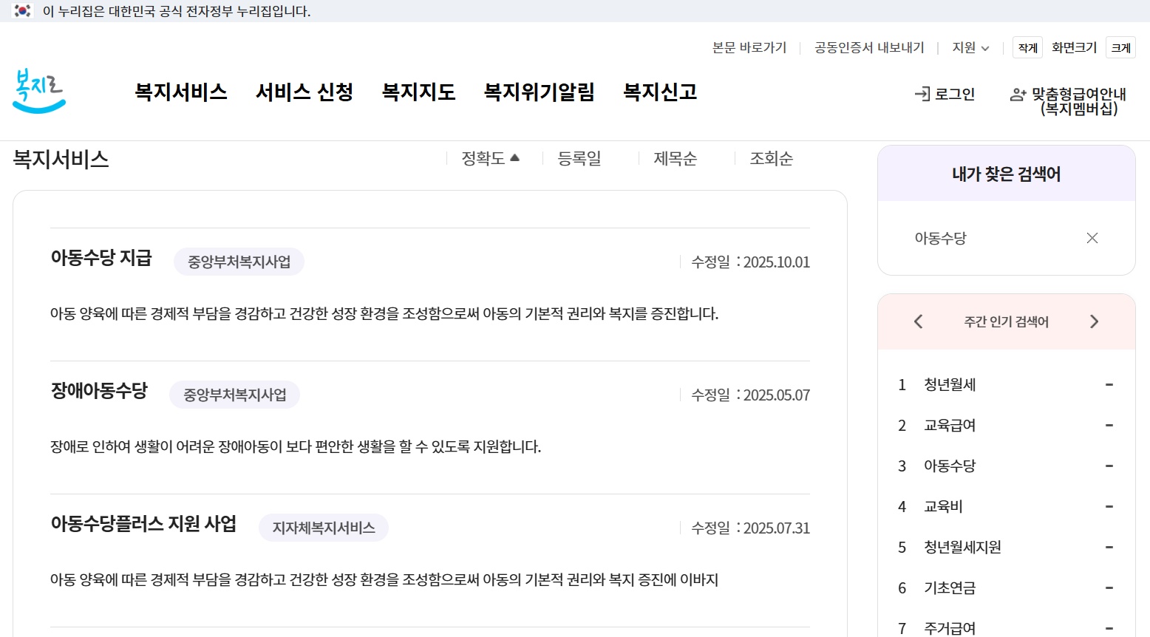Click the Korean flag icon in top banner
The width and height of the screenshot is (1150, 637).
pos(21,11)
